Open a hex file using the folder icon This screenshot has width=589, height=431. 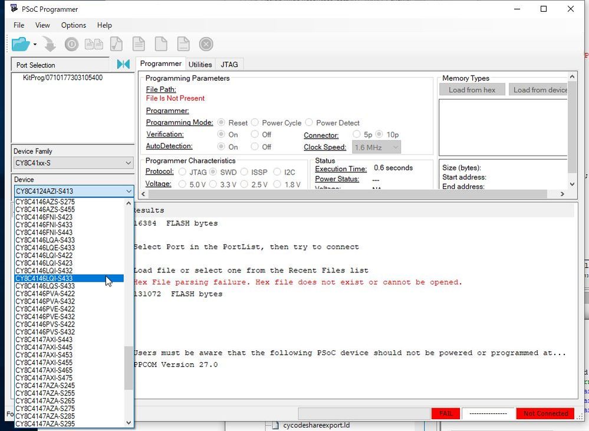coord(19,44)
